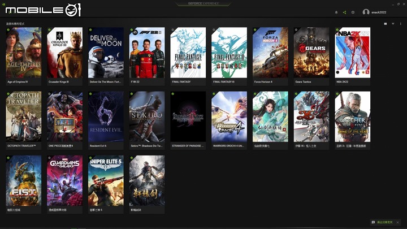The image size is (407, 229).
Task: Open the Resident Evil 6 cover
Action: click(x=106, y=116)
